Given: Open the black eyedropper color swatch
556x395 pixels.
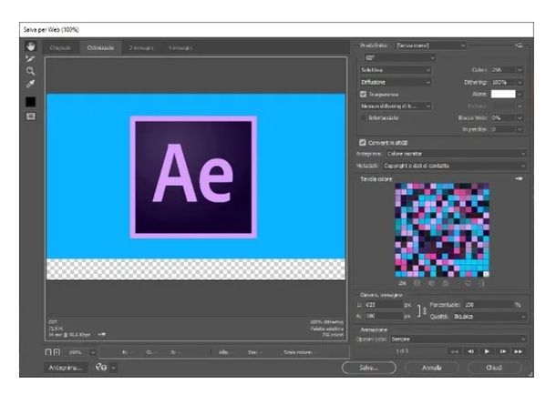Looking at the screenshot, I should tap(30, 102).
